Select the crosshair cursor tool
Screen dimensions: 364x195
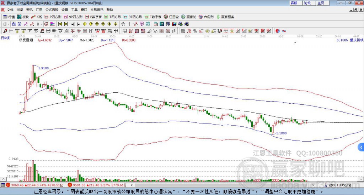(129, 24)
